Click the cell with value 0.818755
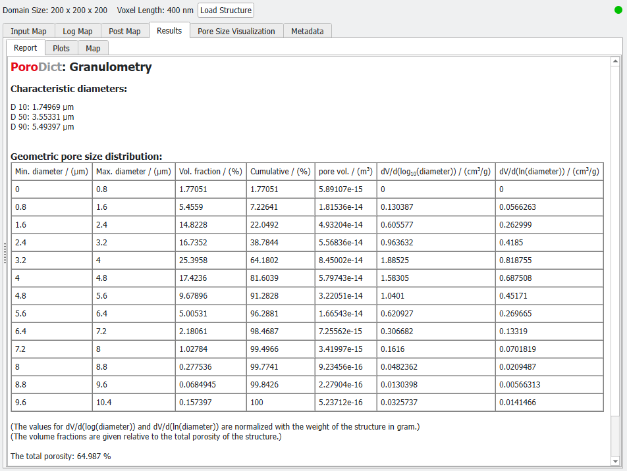The height and width of the screenshot is (471, 627). click(549, 260)
